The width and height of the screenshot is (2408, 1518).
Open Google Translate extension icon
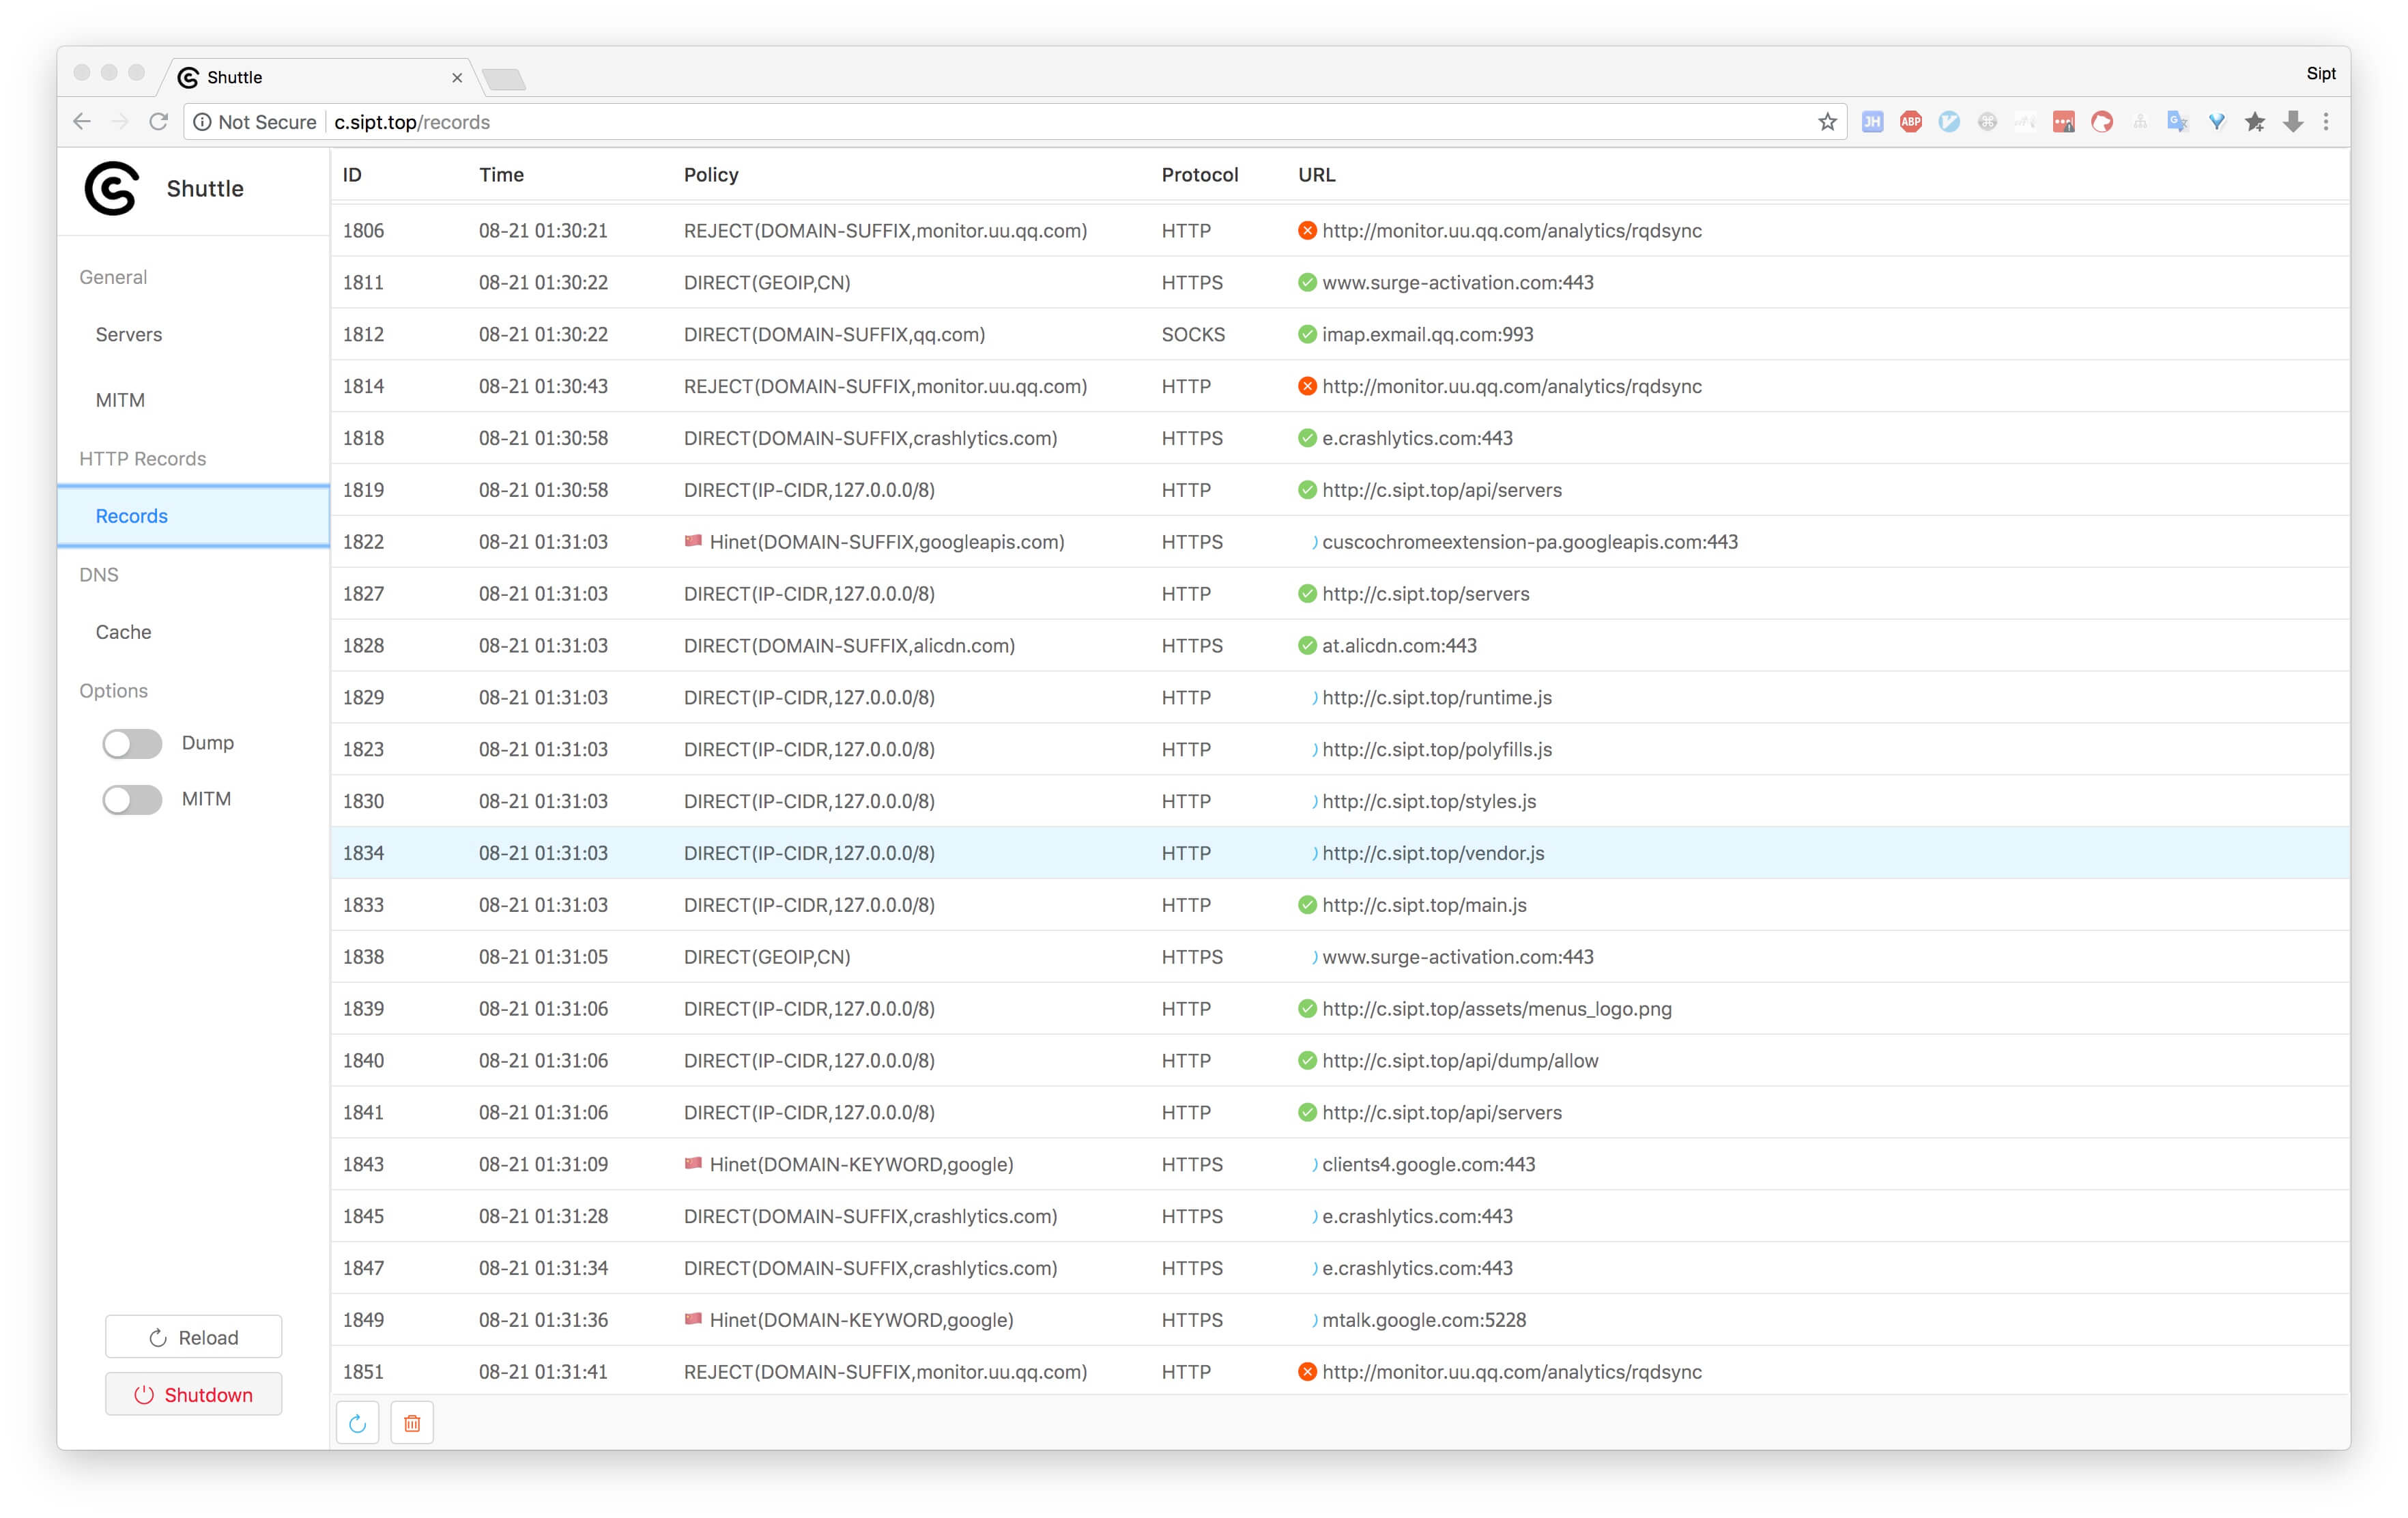pyautogui.click(x=2177, y=122)
